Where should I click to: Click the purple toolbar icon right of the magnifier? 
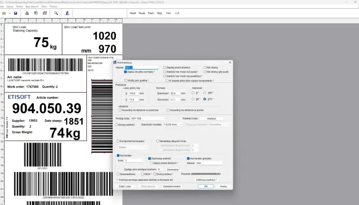point(68,13)
